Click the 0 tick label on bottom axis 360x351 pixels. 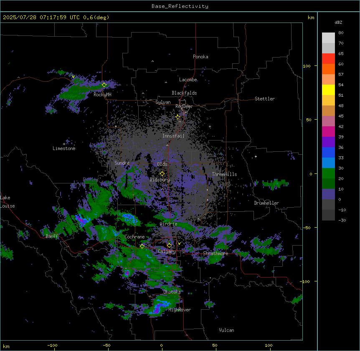tap(161, 345)
